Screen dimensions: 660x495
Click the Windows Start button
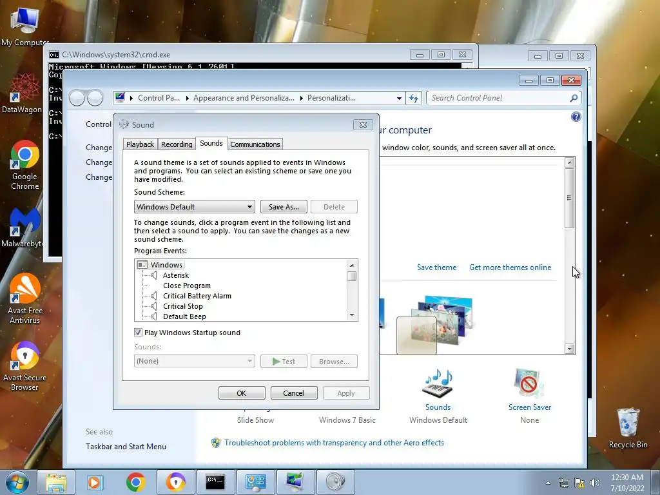(16, 482)
